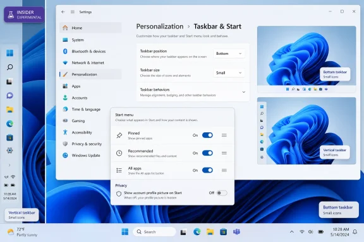The image size is (364, 242).
Task: Click the volume icon in system tray
Action: tap(311, 232)
